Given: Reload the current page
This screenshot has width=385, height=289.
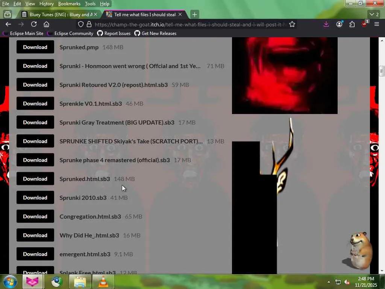Looking at the screenshot, I should (x=34, y=24).
